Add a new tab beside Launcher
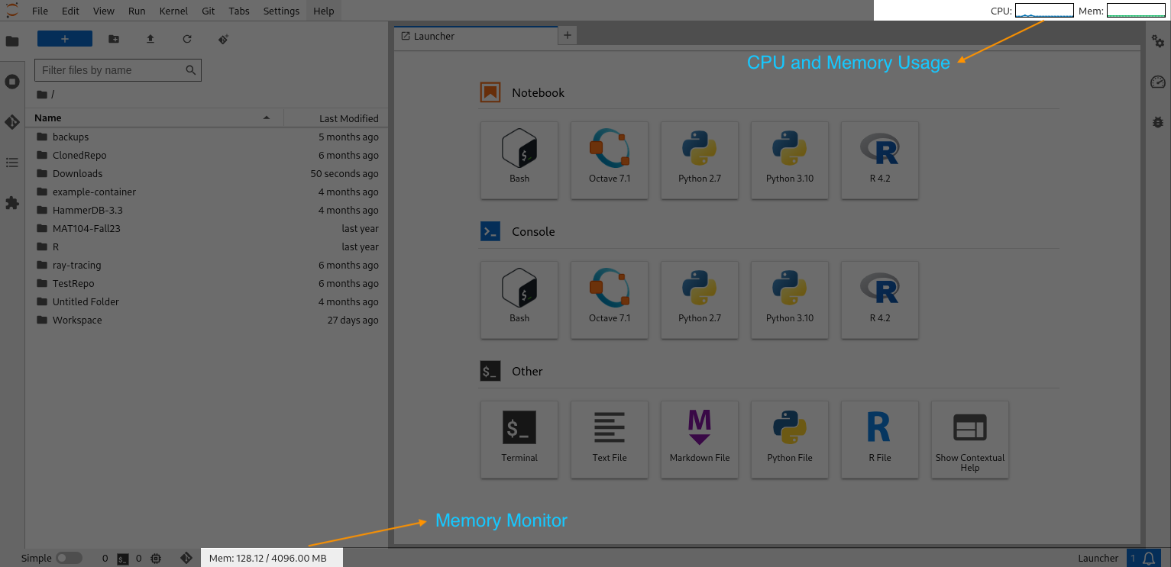This screenshot has width=1171, height=567. click(567, 35)
